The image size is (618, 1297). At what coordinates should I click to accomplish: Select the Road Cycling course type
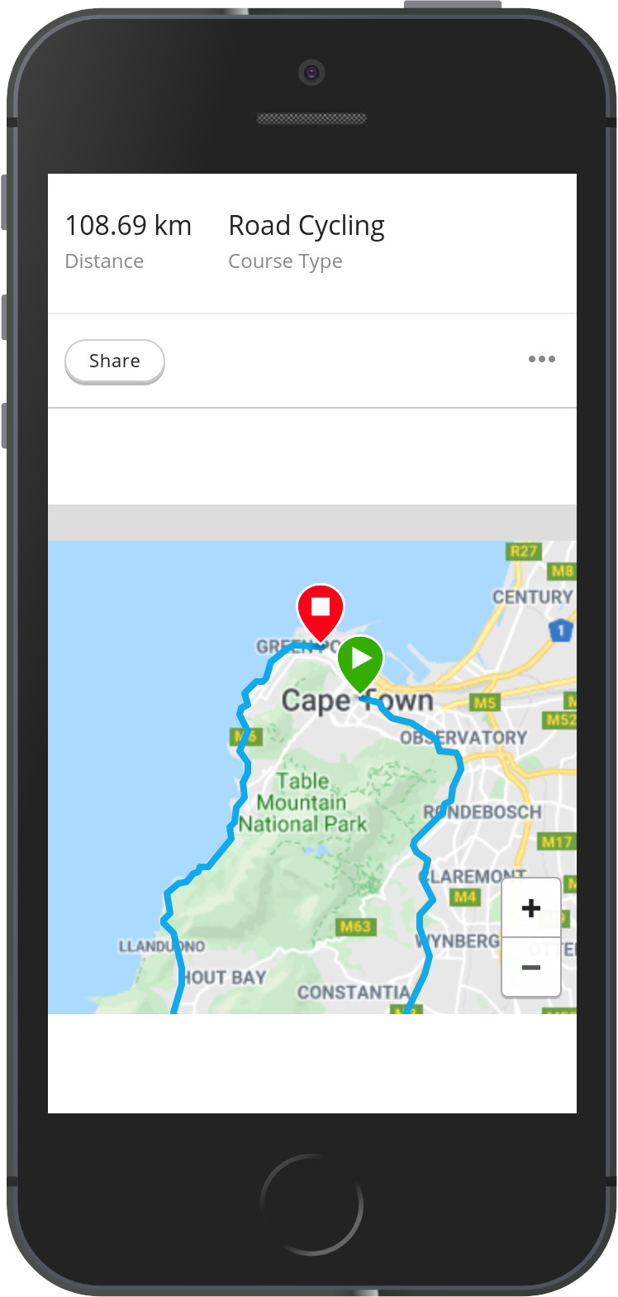click(x=307, y=226)
